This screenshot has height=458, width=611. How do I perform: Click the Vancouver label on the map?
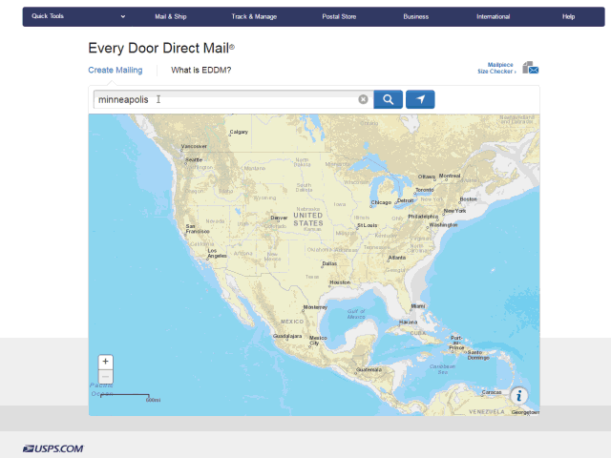pos(194,146)
